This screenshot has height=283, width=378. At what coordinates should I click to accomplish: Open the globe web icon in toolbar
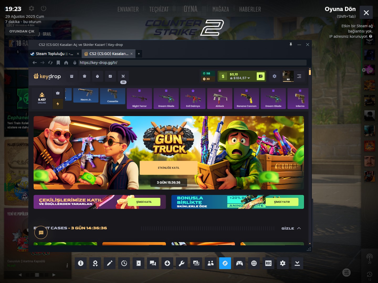(254, 263)
